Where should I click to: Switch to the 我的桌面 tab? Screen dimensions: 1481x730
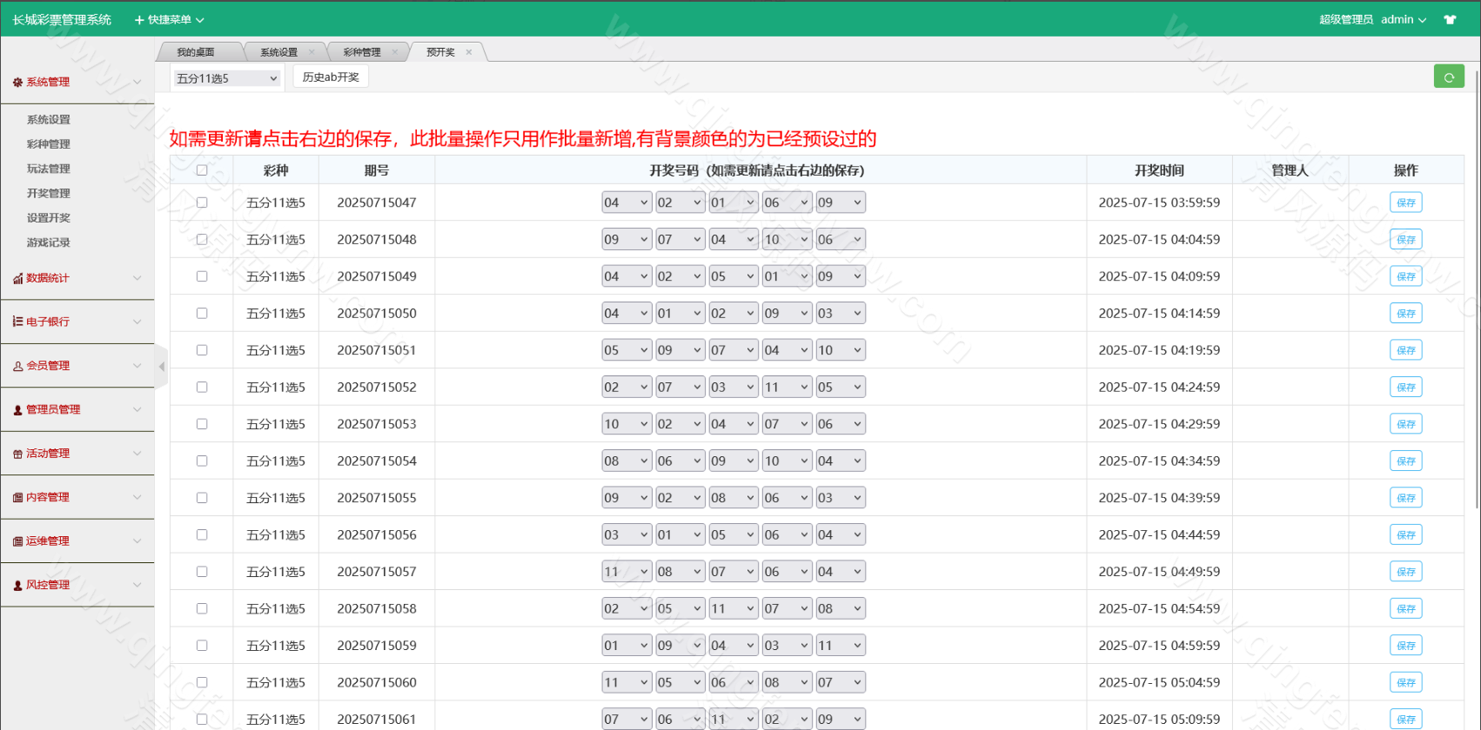point(196,52)
